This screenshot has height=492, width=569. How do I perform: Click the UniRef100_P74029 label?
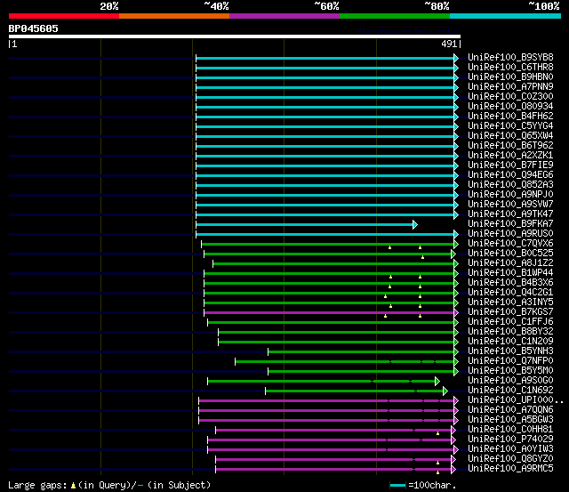[x=510, y=440]
